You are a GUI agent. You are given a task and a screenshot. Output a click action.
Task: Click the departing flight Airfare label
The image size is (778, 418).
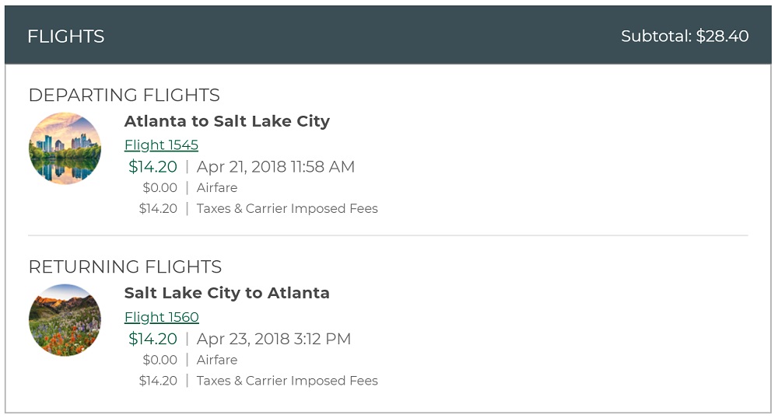click(217, 188)
